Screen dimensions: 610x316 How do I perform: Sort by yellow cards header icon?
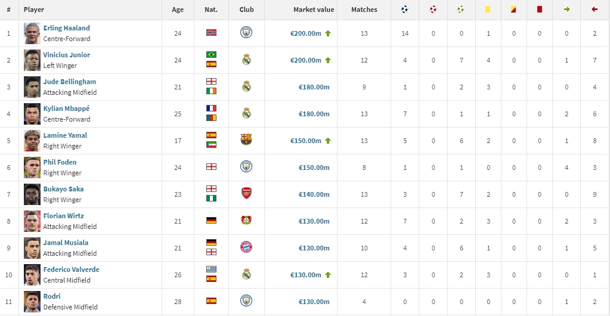(488, 10)
